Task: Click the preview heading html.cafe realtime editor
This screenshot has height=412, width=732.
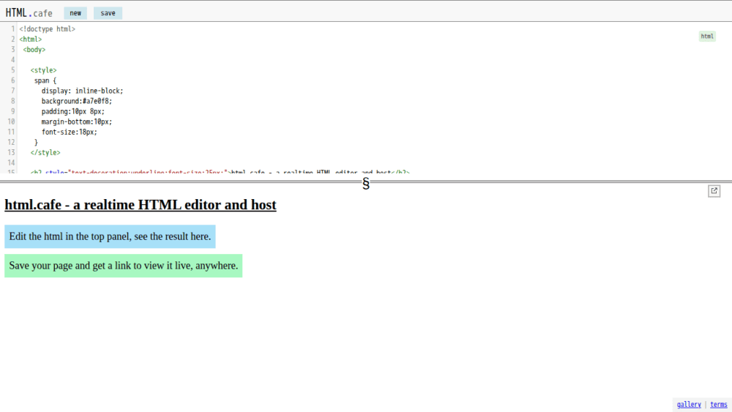Action: pyautogui.click(x=141, y=205)
